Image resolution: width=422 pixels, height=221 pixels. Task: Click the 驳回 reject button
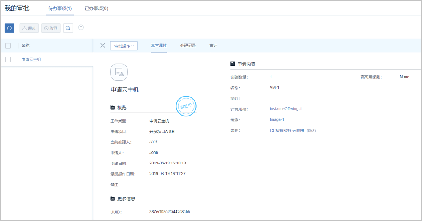(51, 28)
